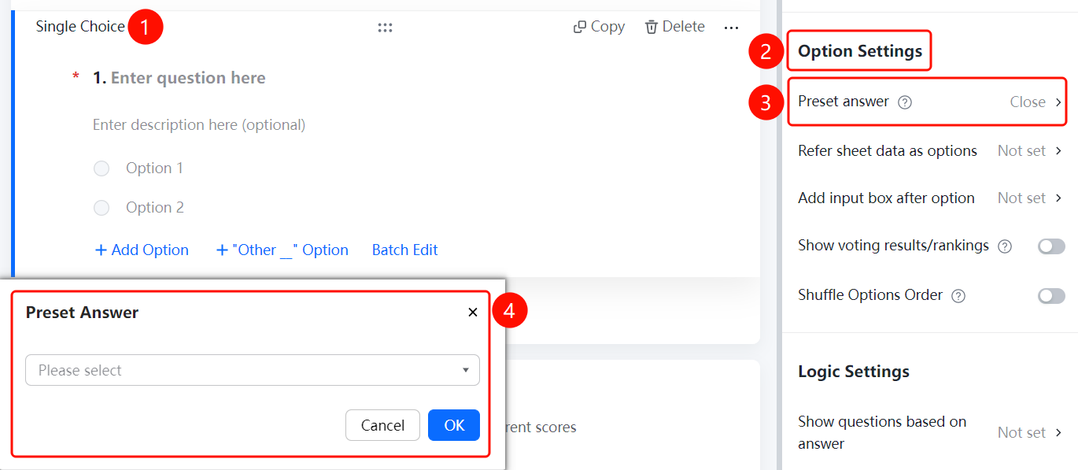Click the Preset Answer dialog title
This screenshot has height=470, width=1078.
pos(82,313)
